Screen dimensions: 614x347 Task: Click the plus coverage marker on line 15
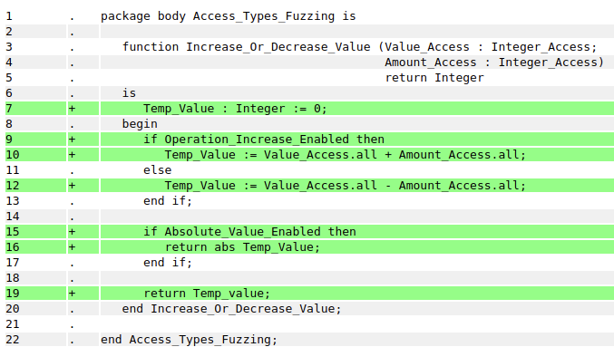pyautogui.click(x=72, y=232)
